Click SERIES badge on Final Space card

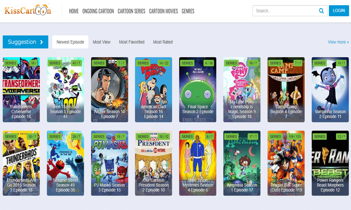click(187, 63)
